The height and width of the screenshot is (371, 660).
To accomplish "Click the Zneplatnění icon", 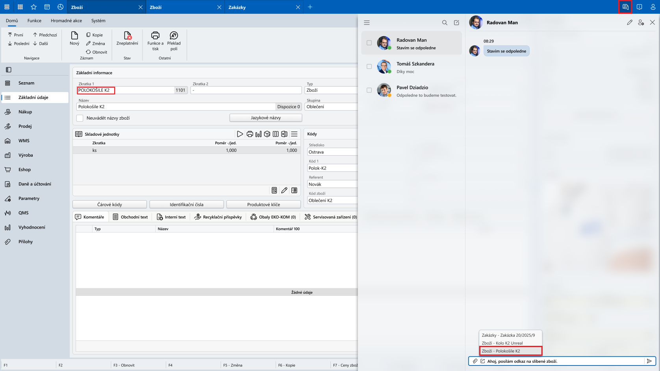I will [x=127, y=35].
